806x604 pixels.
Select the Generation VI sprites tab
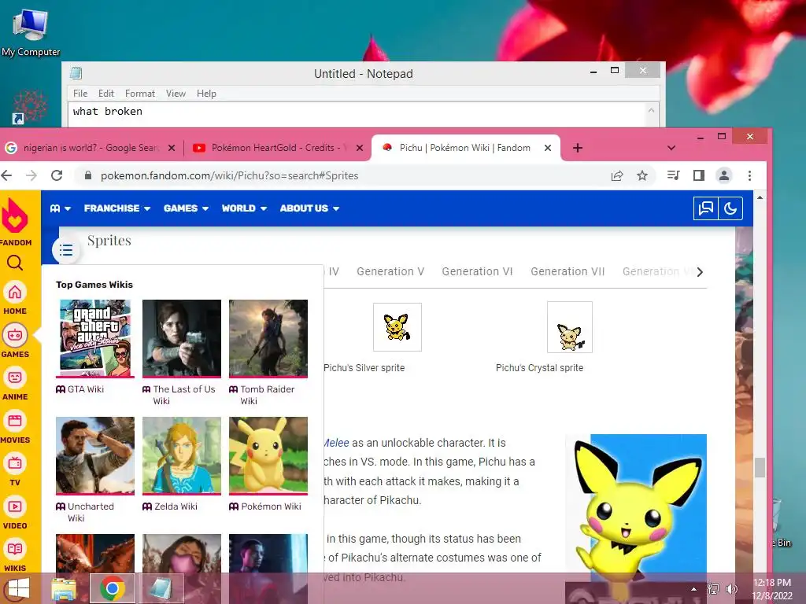[478, 271]
